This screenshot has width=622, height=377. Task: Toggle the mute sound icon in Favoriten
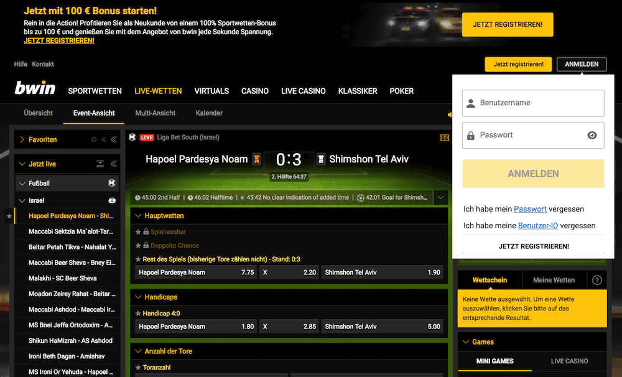pos(104,140)
